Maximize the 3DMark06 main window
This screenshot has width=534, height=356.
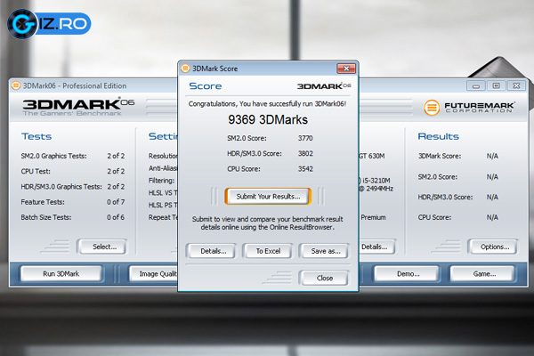click(497, 85)
